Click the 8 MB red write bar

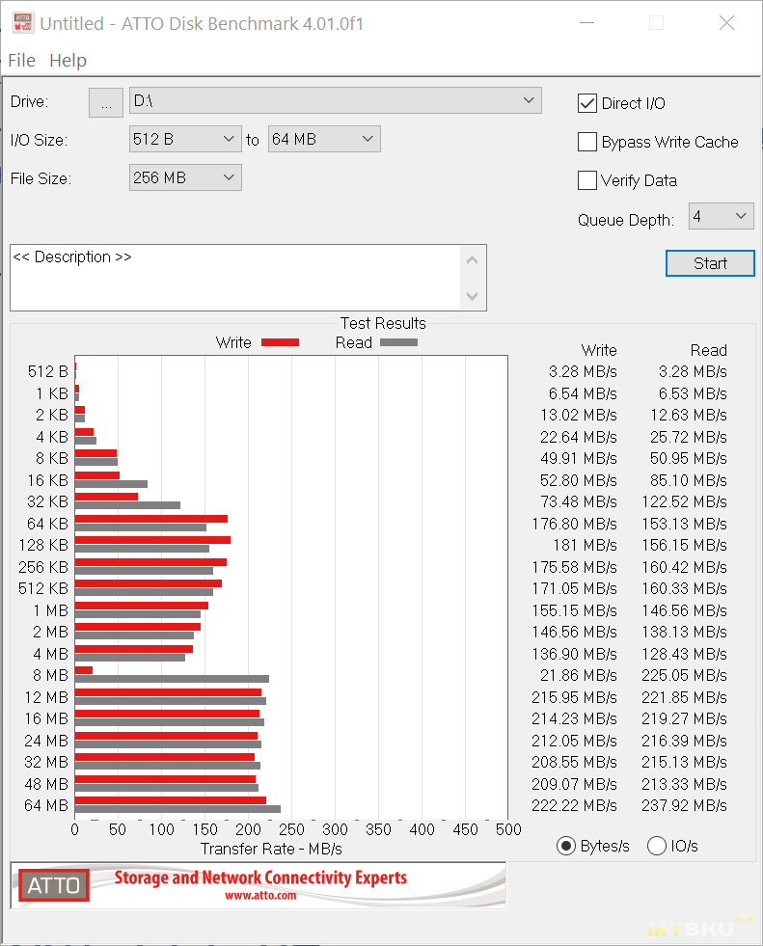84,670
